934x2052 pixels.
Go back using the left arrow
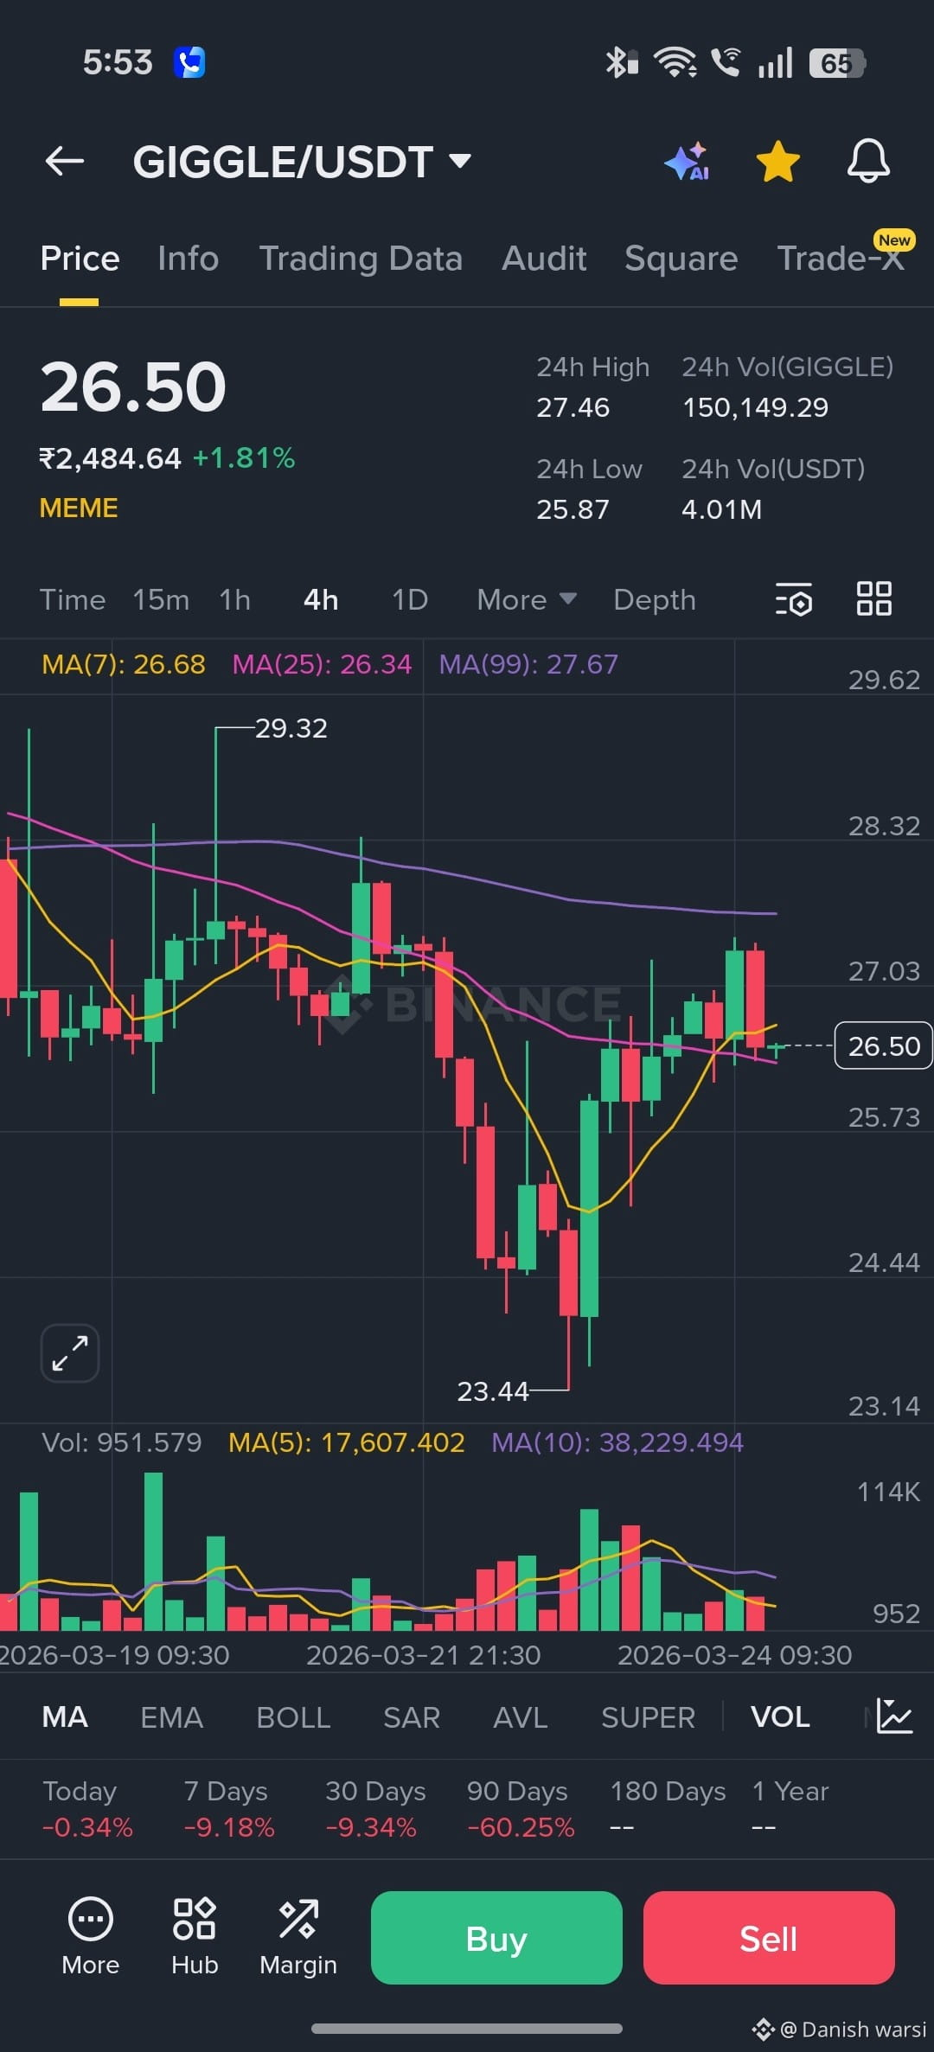click(x=65, y=161)
